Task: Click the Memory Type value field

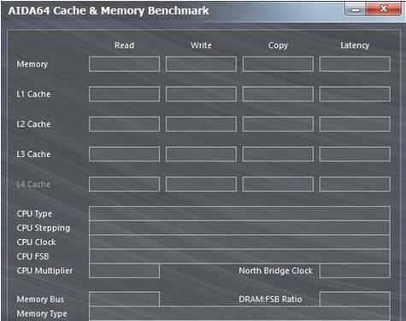Action: click(x=239, y=313)
